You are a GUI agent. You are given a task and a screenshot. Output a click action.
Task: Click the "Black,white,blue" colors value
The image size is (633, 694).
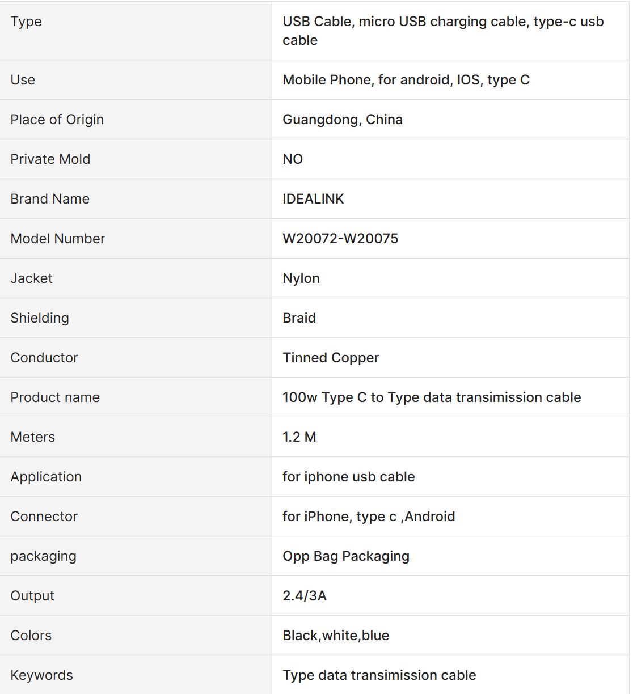tap(336, 636)
